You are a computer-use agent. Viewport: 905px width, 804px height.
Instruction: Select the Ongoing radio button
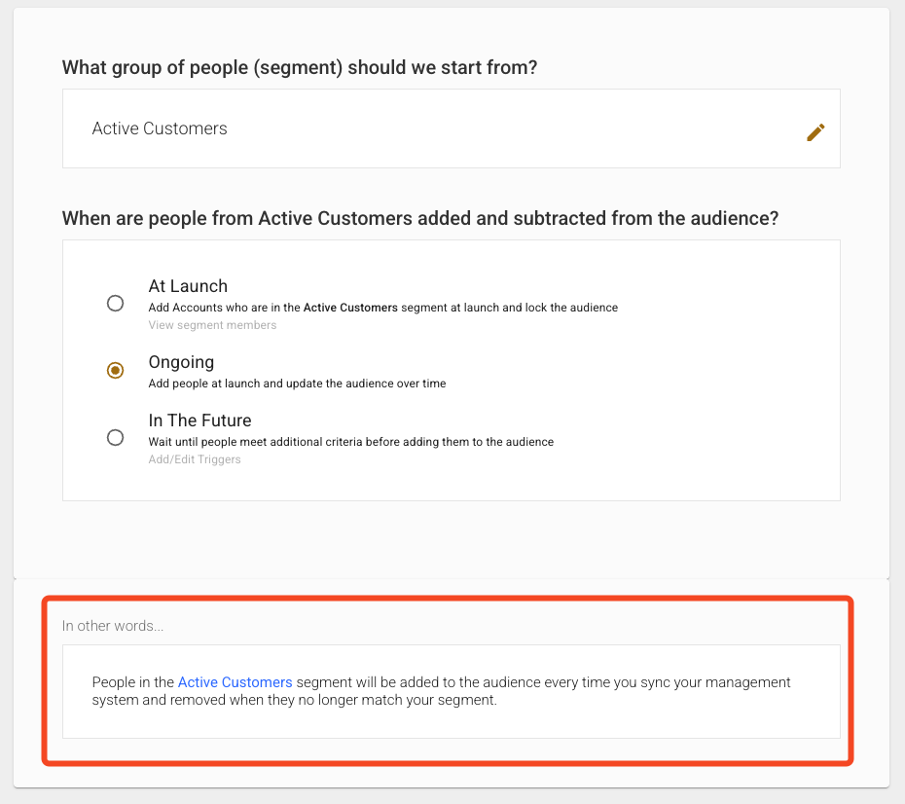click(x=115, y=370)
